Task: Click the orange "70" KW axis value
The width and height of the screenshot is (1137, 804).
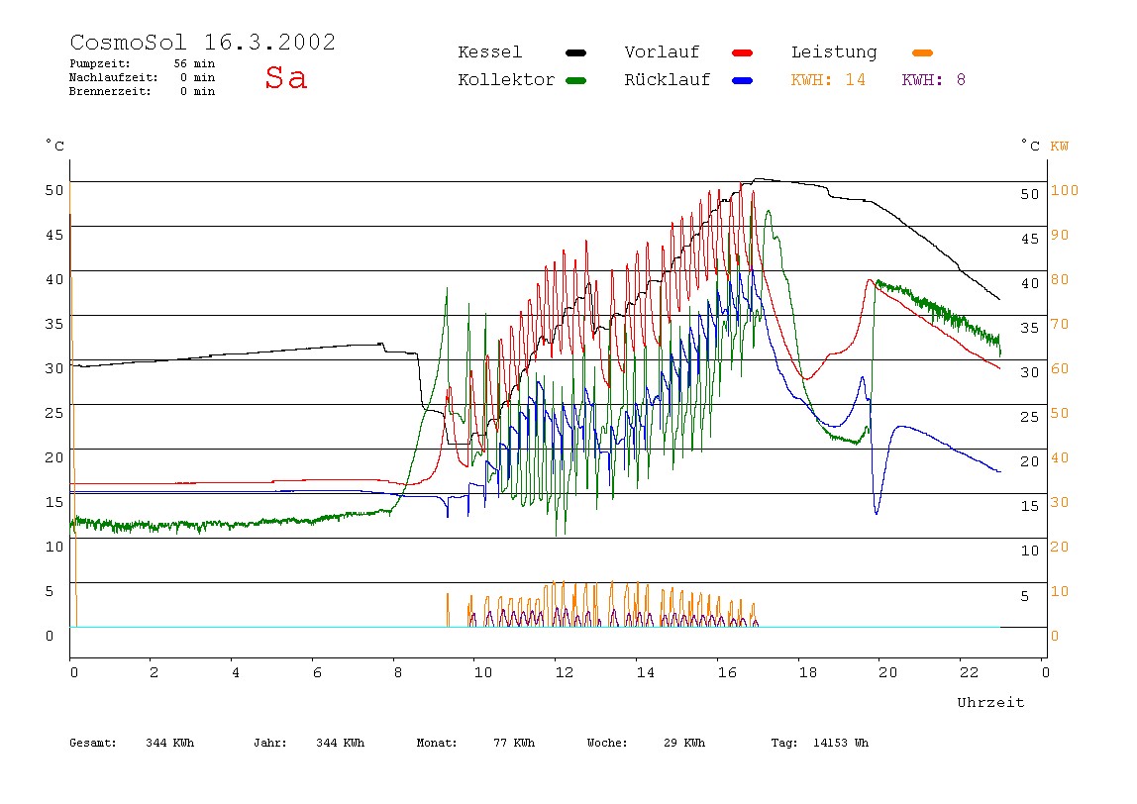Action: (1060, 324)
